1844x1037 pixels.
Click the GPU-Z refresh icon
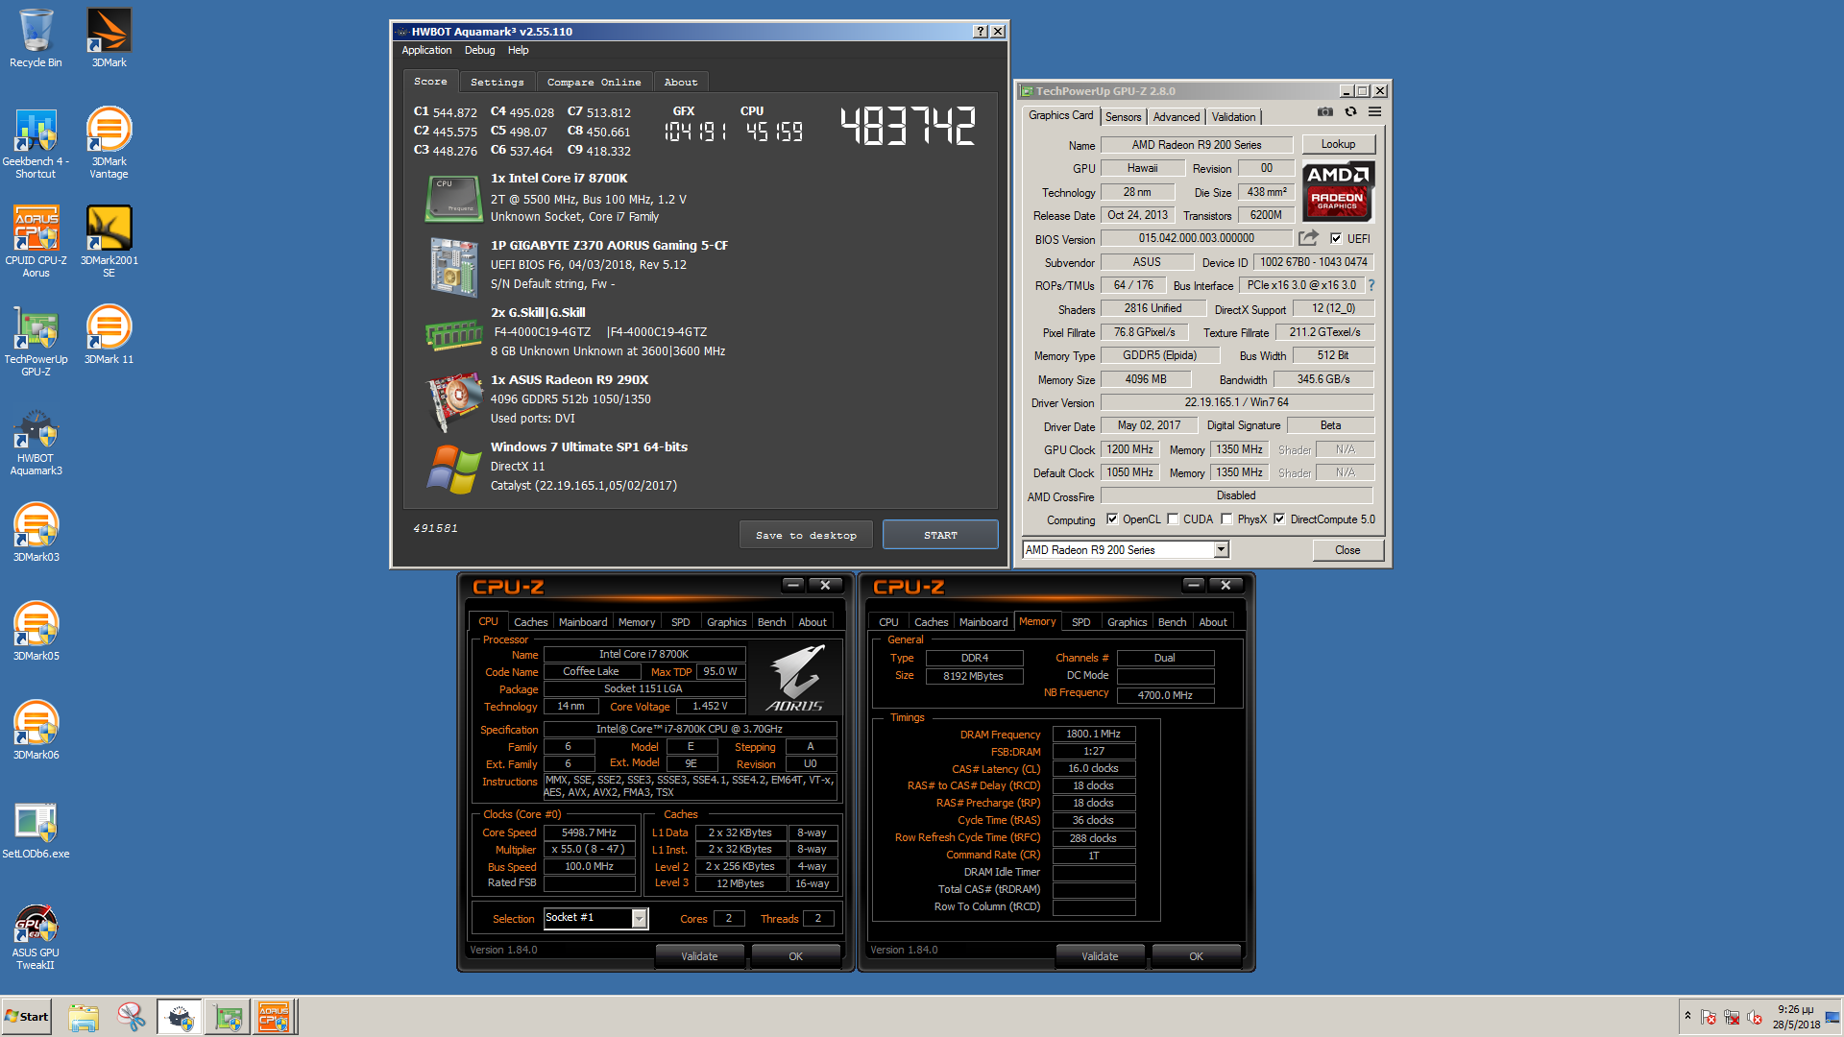(1350, 112)
